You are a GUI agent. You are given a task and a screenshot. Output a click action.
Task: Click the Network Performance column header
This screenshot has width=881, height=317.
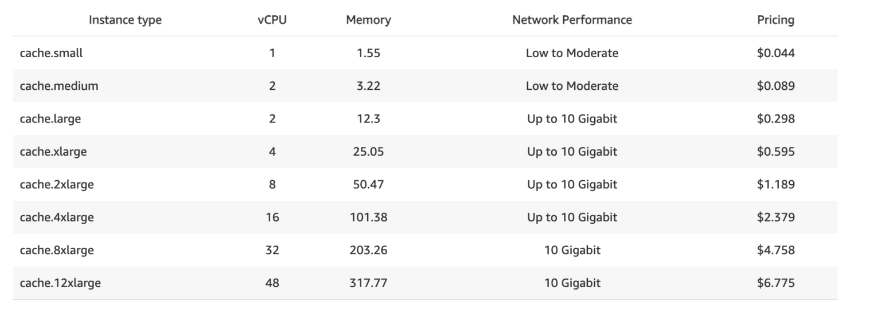[x=572, y=20]
